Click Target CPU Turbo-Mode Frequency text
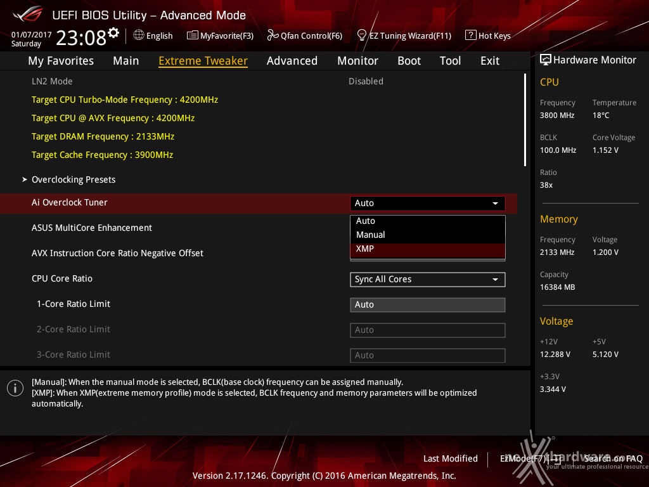 click(125, 100)
